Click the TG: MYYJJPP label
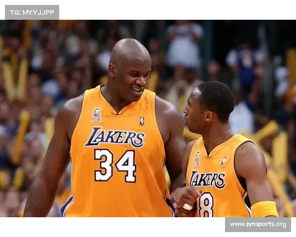Viewport: 296px width, 237px height. 32,12
